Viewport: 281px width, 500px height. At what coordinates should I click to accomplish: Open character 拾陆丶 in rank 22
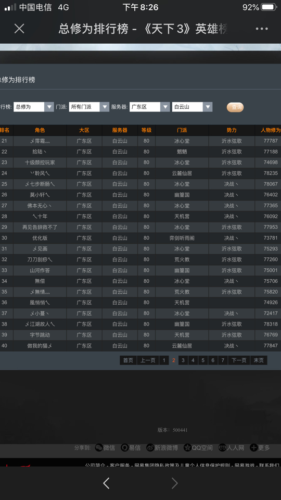point(40,152)
